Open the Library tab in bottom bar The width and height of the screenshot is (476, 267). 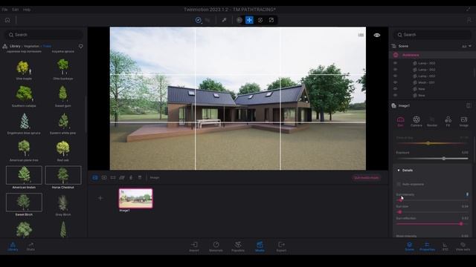click(x=13, y=246)
